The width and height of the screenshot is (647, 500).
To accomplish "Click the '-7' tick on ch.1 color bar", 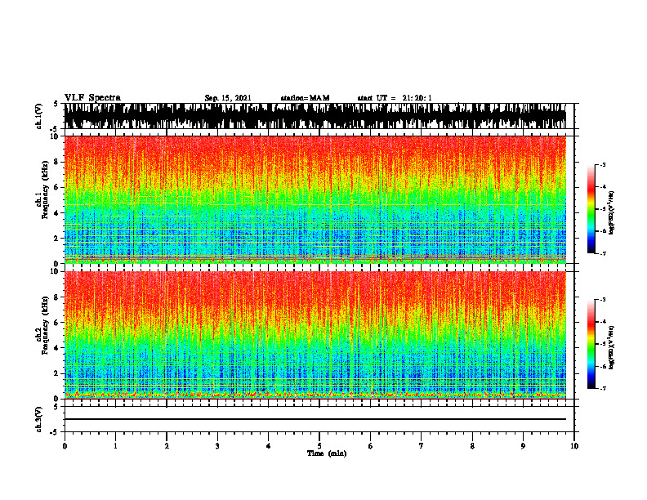I will pos(603,253).
